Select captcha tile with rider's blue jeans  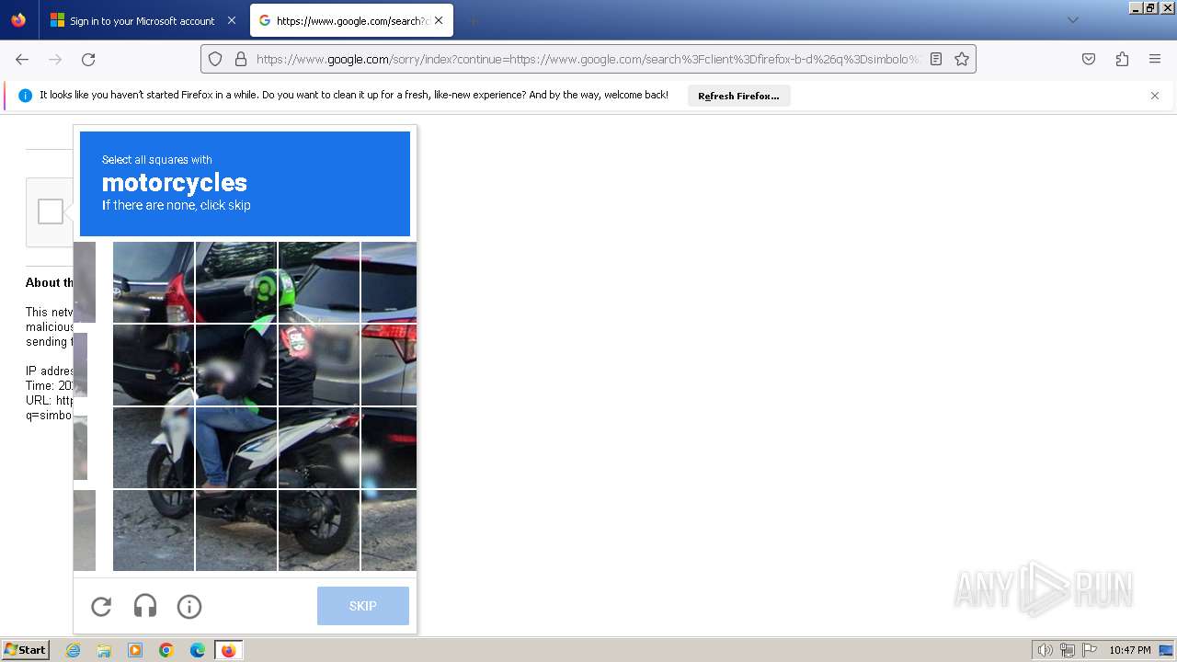pos(235,448)
